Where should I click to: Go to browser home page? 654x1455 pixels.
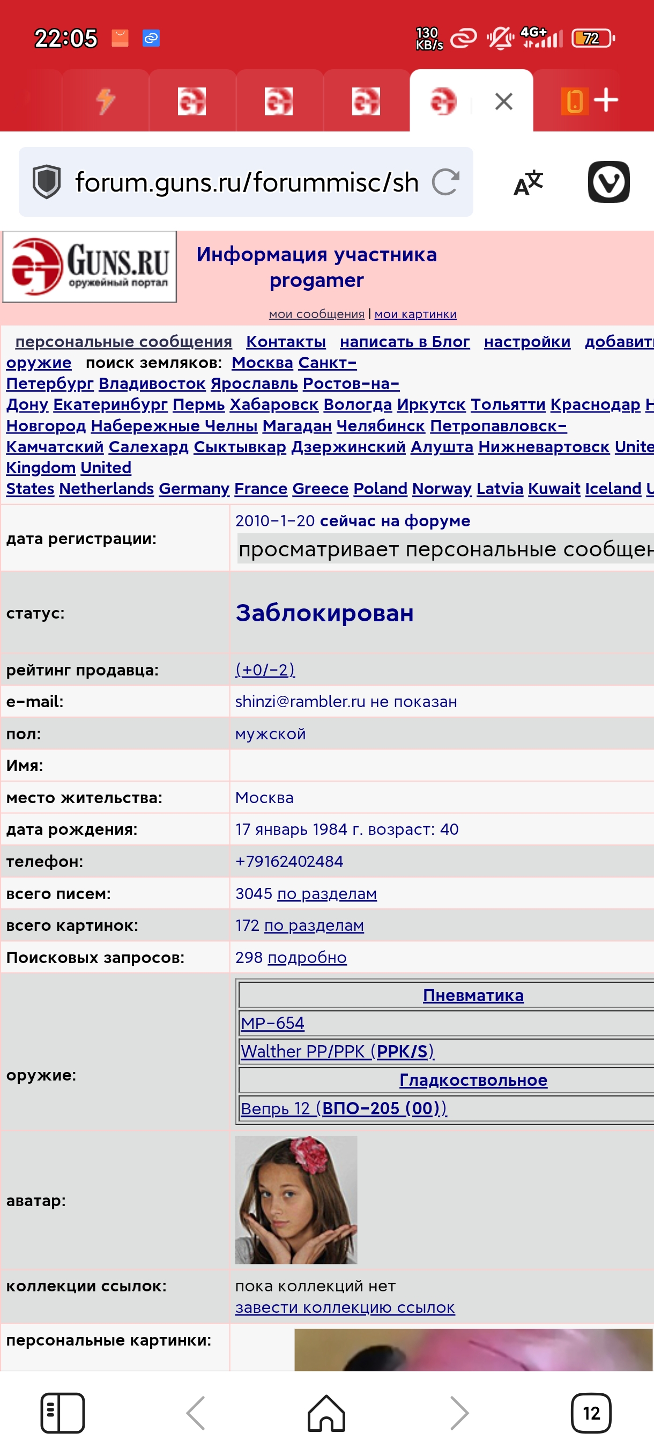click(326, 1413)
